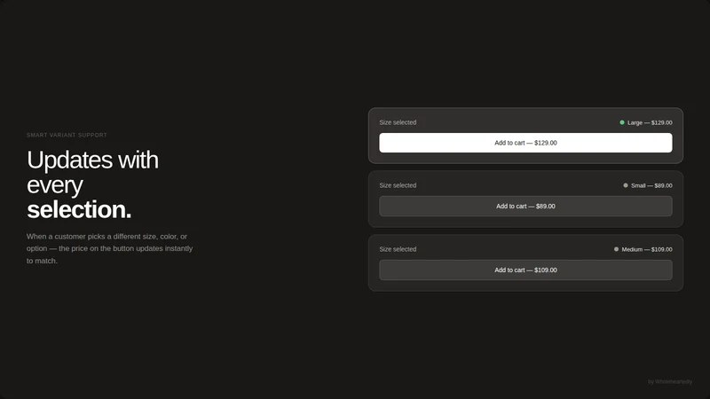Screen dimensions: 710x399
Task: Click the paragraph starting 'When a customer picks'
Action: 109,248
